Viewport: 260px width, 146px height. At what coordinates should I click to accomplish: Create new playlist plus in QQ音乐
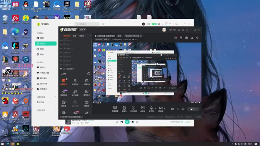coord(52,97)
